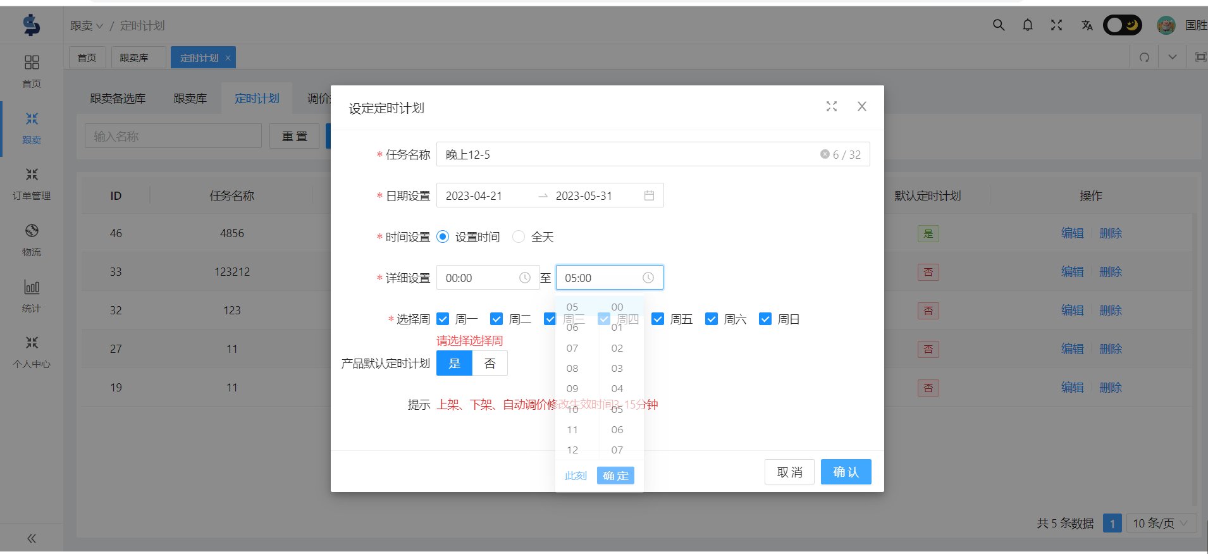Uncheck the 周二 checkbox
The width and height of the screenshot is (1208, 554).
pos(496,319)
